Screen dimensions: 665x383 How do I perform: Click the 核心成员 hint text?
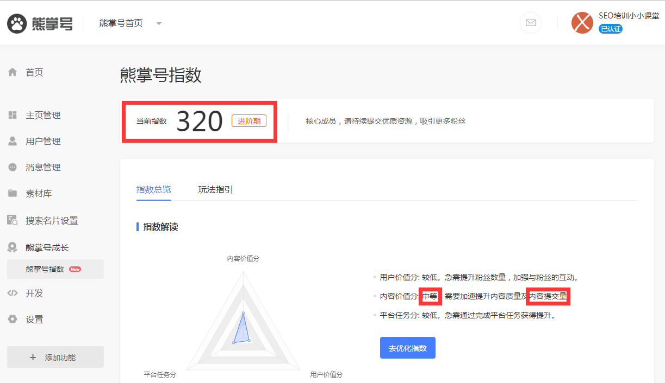(x=386, y=121)
